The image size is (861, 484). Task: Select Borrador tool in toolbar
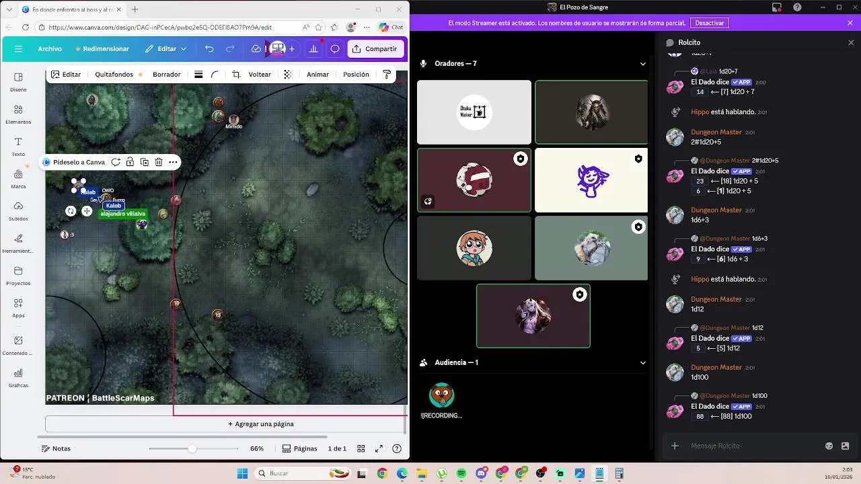coord(166,75)
